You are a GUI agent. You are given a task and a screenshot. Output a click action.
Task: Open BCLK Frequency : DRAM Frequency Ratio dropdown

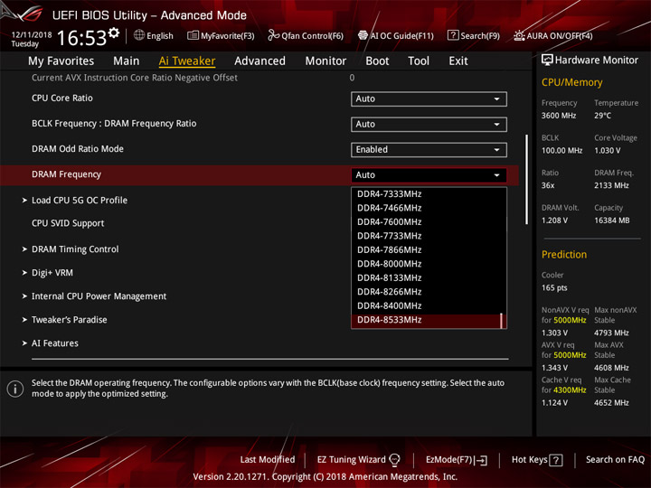click(x=429, y=125)
